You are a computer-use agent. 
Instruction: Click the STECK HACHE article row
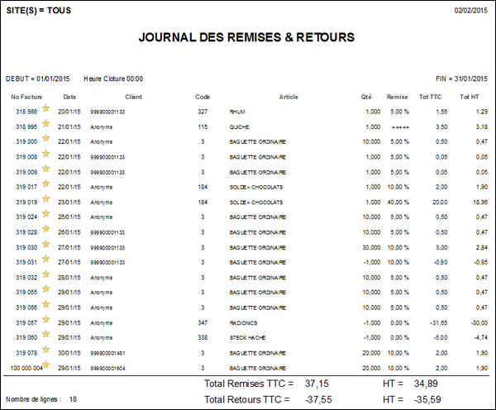pos(248,337)
